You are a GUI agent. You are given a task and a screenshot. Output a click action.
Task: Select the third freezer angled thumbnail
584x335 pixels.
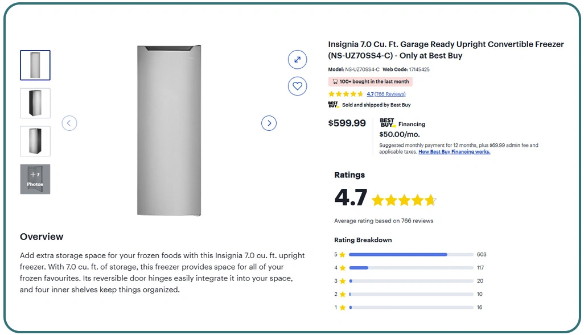click(35, 141)
